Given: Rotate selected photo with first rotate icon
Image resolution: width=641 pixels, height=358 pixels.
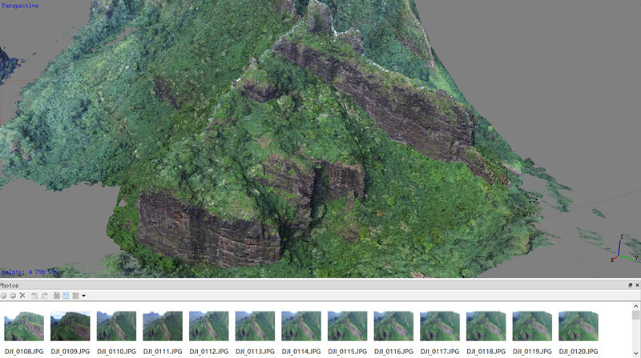Looking at the screenshot, I should tap(34, 296).
